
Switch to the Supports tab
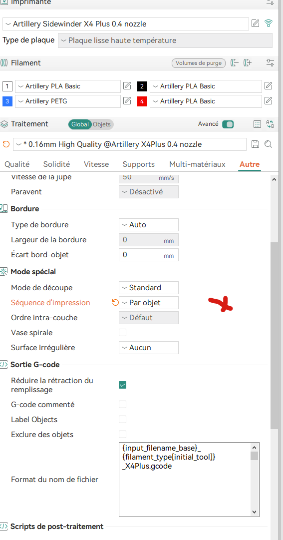(x=139, y=164)
